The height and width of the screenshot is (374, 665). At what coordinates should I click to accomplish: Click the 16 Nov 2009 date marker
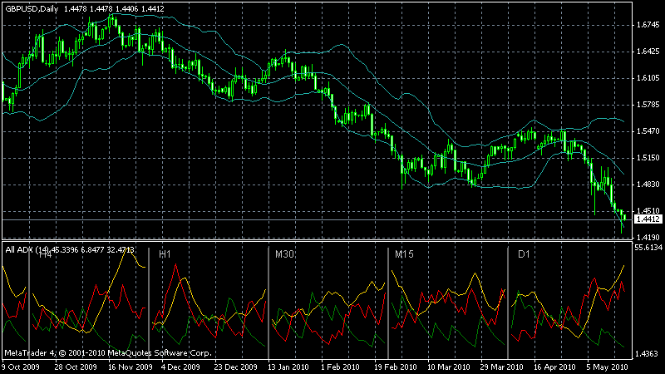coord(131,367)
